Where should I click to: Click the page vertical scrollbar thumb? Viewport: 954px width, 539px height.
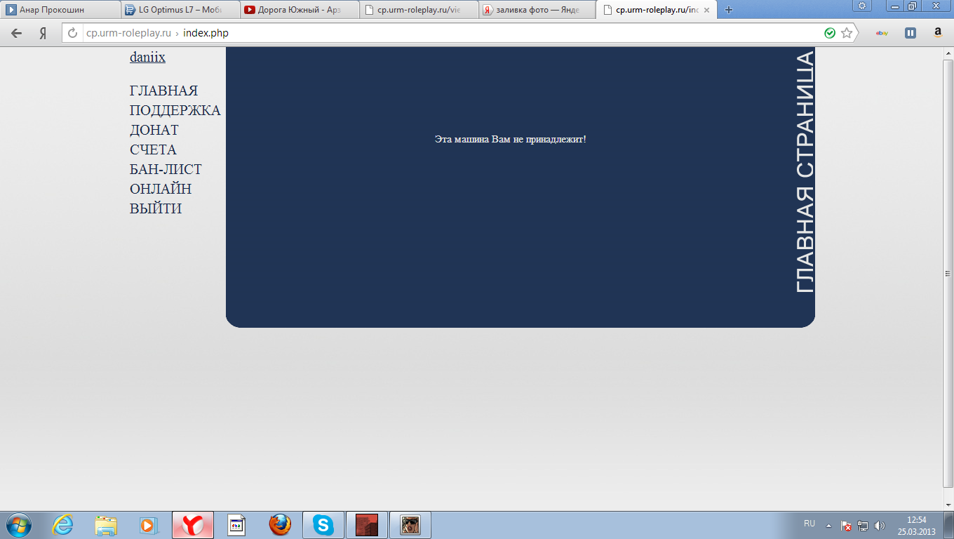click(948, 273)
